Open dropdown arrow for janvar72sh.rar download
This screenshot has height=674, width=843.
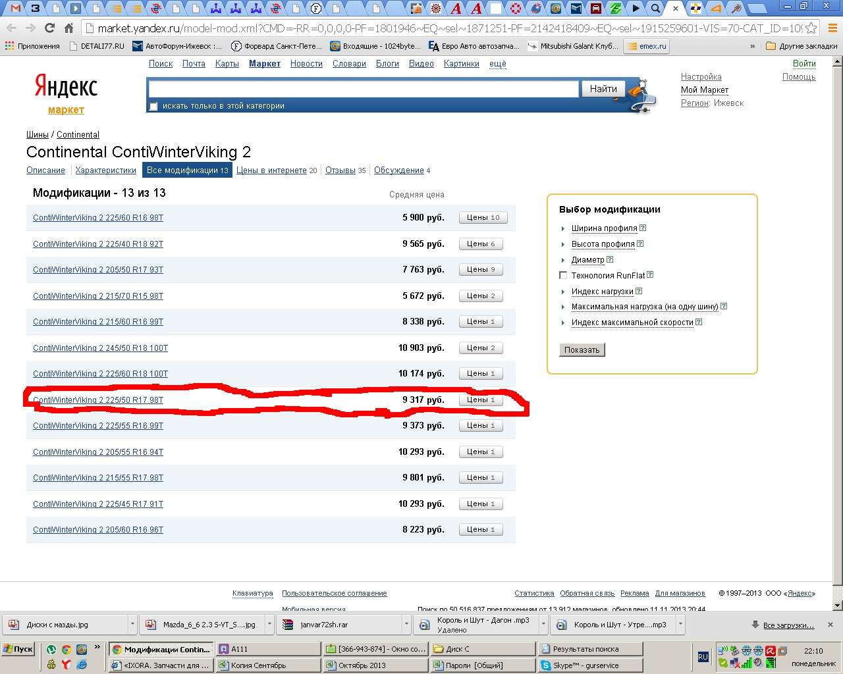[406, 625]
